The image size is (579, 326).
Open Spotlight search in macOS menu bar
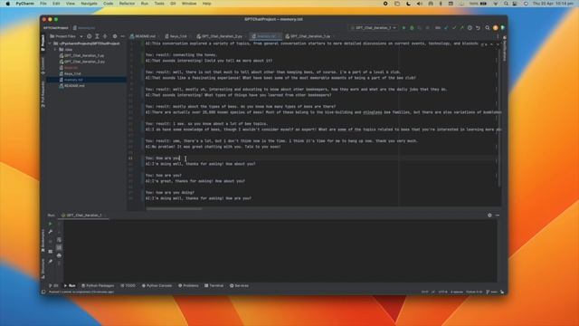coord(506,4)
